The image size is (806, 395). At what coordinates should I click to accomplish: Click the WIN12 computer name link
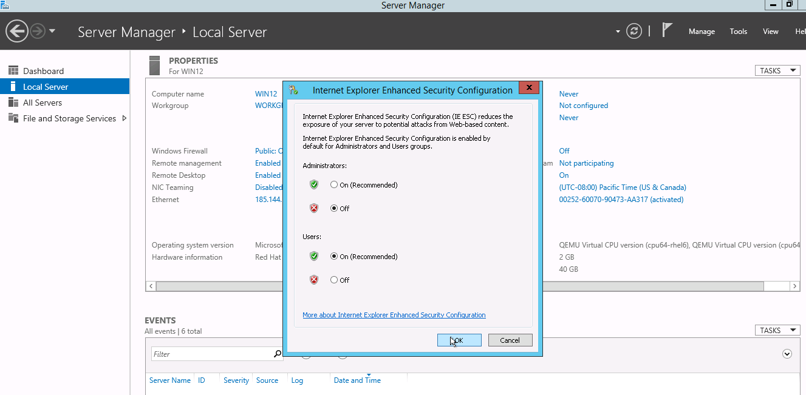pos(266,94)
